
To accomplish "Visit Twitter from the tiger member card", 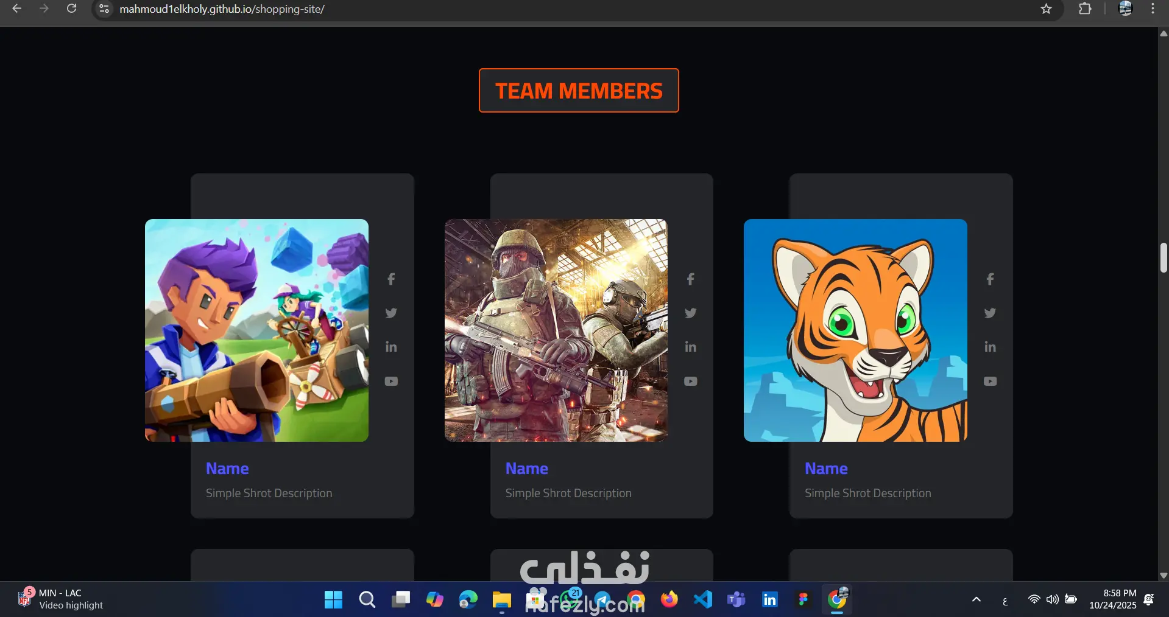I will 990,313.
